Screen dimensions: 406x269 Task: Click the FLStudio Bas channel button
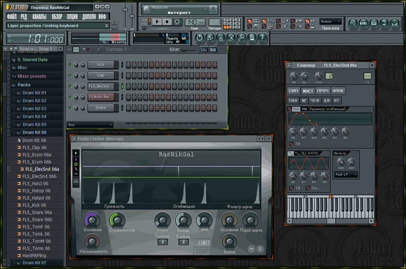click(101, 97)
